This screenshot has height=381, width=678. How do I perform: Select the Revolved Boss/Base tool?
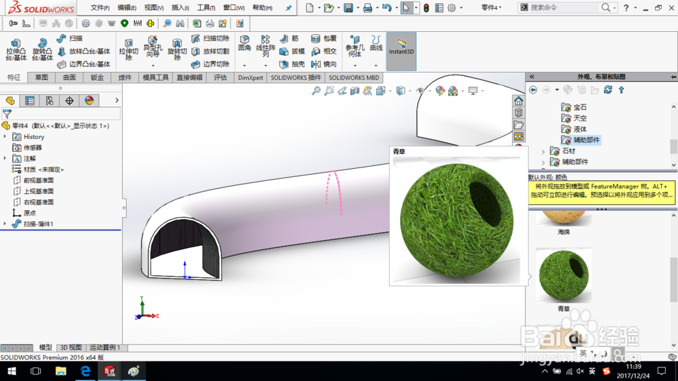42,49
